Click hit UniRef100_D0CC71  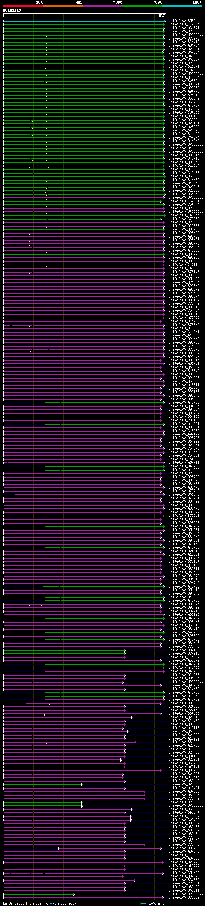point(184,49)
